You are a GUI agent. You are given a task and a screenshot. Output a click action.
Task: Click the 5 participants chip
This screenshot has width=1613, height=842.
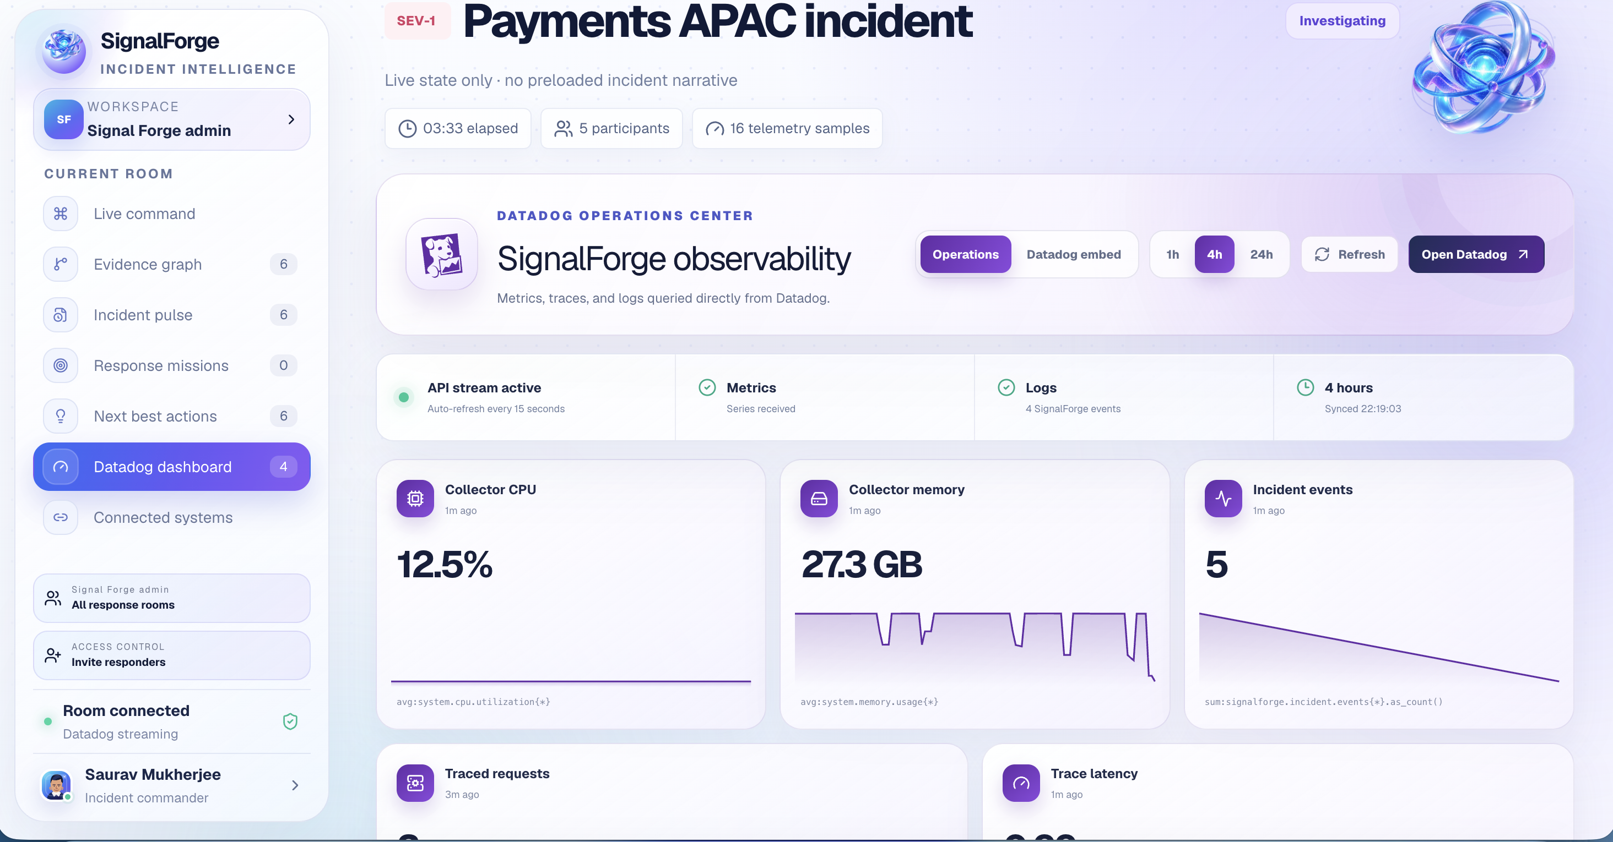(x=611, y=128)
